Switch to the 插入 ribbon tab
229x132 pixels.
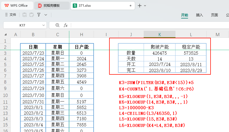pyautogui.click(x=200, y=15)
